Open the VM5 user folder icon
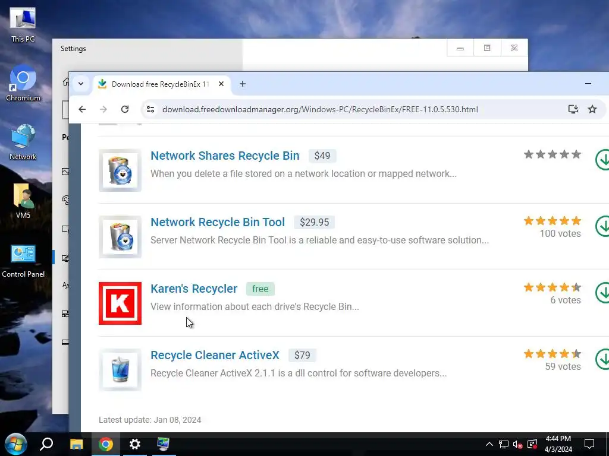Screen dimensions: 609x456 23,201
